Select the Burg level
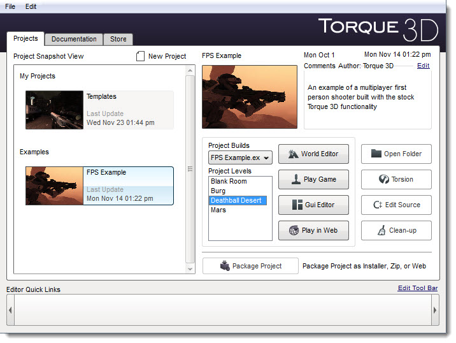 [218, 191]
